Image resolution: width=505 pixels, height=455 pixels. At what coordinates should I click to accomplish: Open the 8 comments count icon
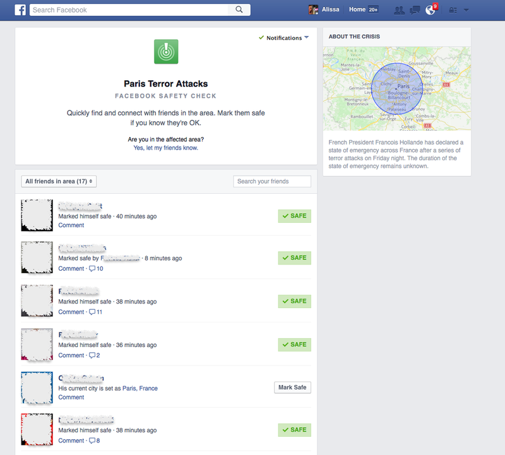pos(94,440)
